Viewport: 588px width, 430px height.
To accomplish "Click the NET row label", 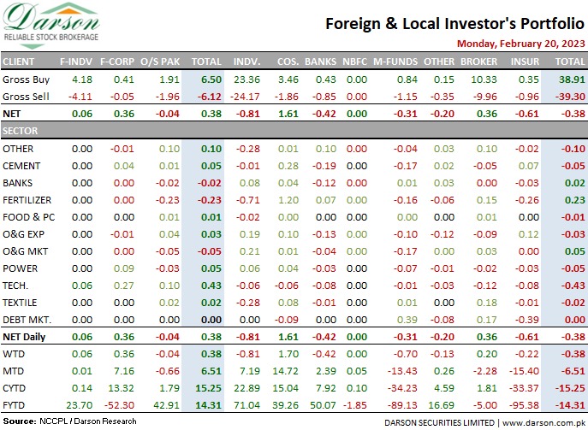I will click(12, 114).
